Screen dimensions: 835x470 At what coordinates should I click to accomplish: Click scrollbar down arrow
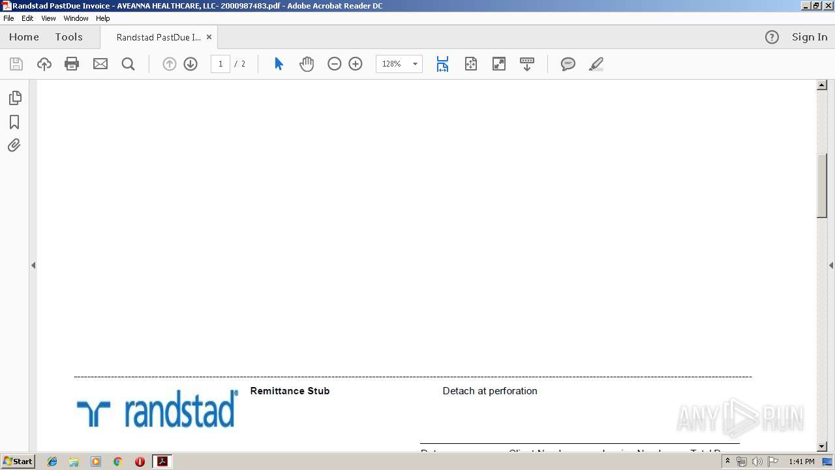822,446
